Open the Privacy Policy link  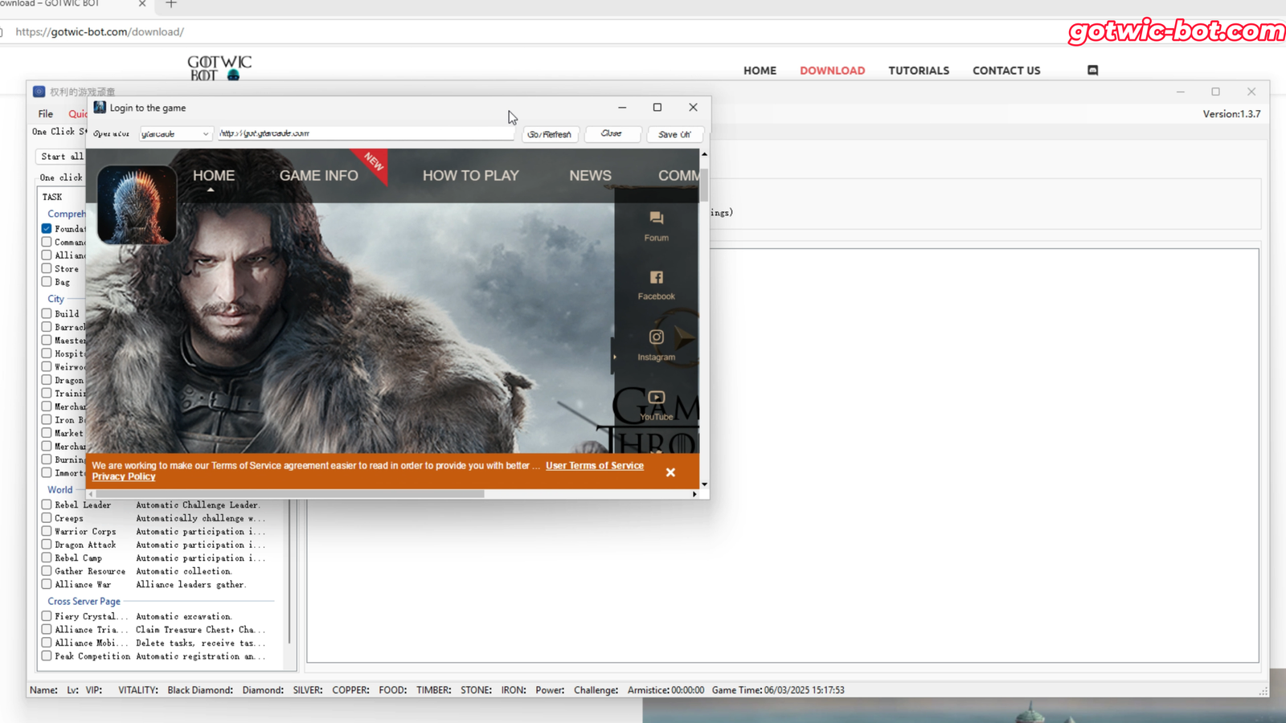[x=124, y=477]
